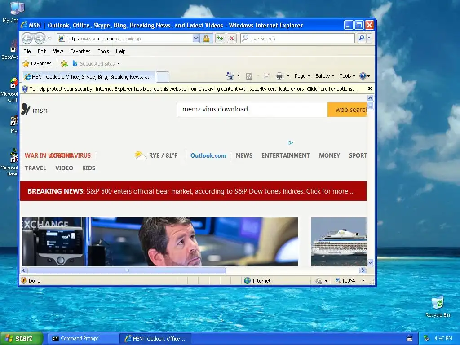Expand the Print dropdown arrow
460x345 pixels.
[288, 76]
